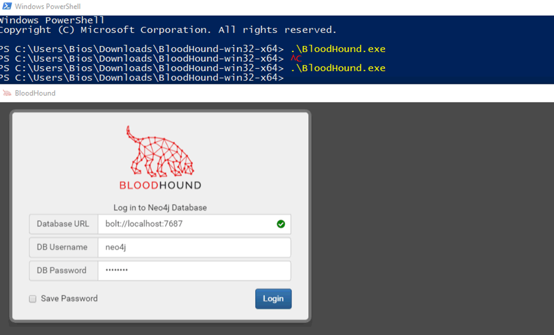Click the Login button
The image size is (554, 335).
coord(273,298)
